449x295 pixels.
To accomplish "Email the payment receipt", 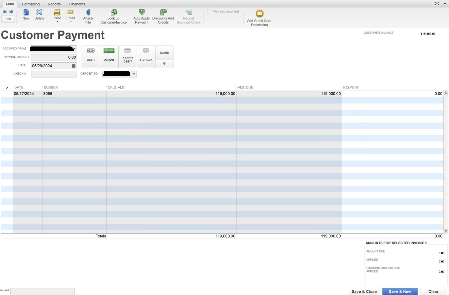I will pos(70,14).
